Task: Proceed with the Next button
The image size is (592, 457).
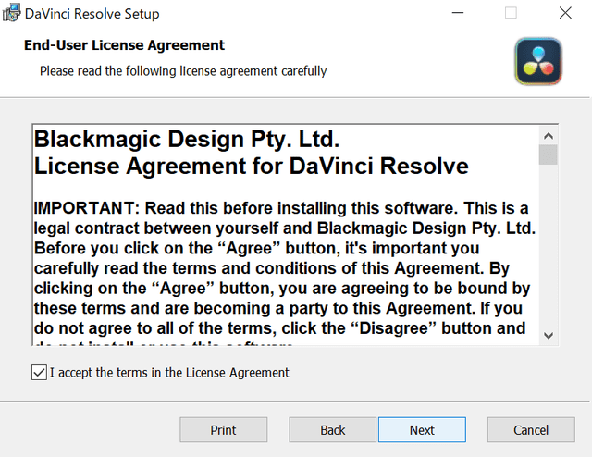Action: (x=422, y=430)
